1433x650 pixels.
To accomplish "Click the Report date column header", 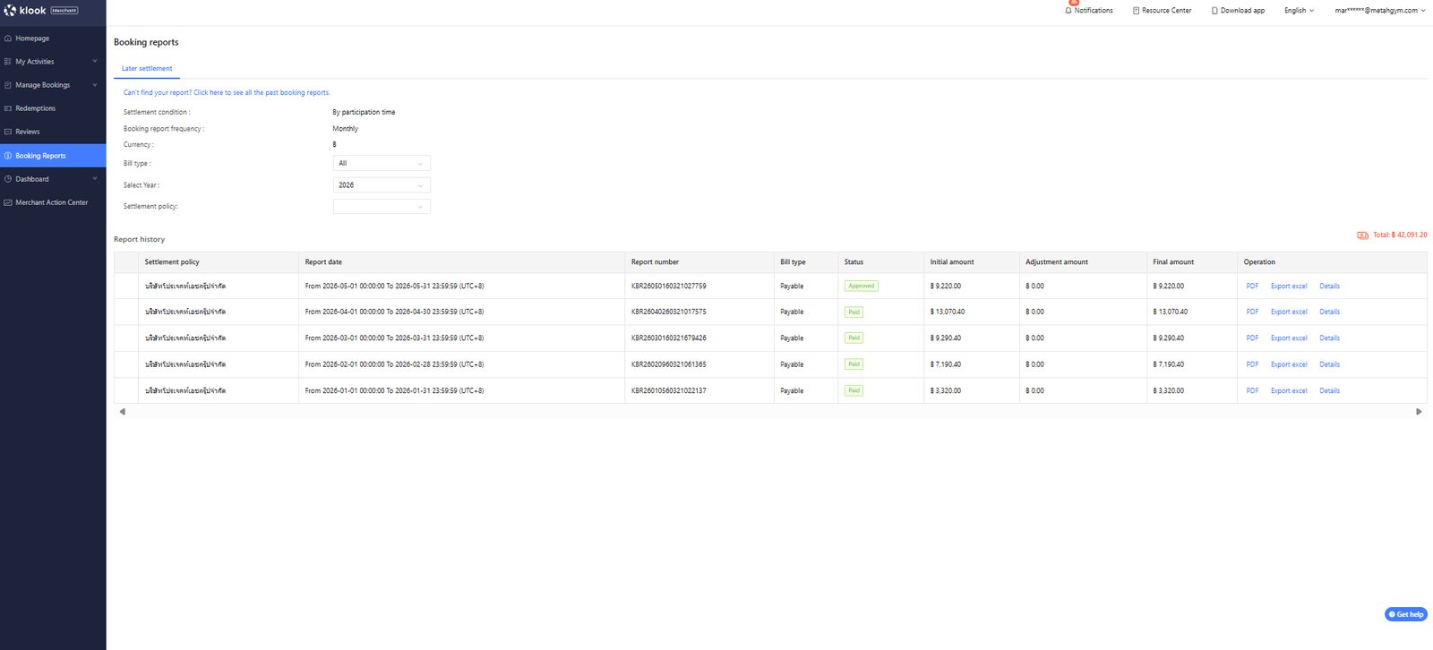I will (323, 262).
